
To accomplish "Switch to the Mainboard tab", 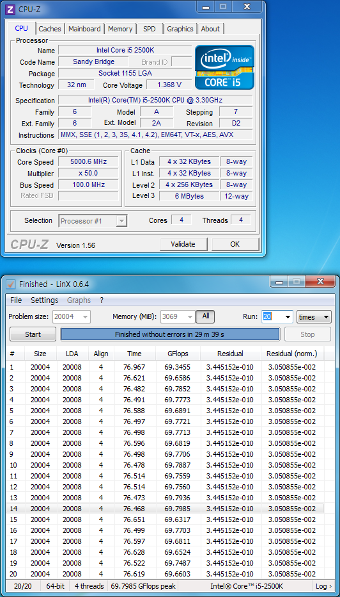I will coord(84,29).
